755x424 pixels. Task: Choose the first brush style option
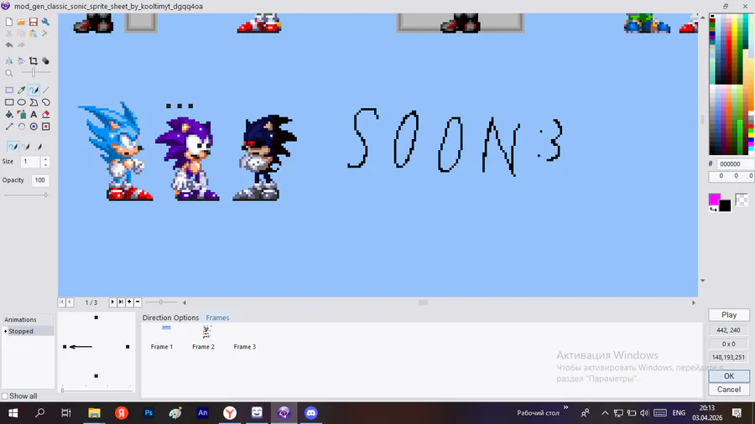[13, 147]
